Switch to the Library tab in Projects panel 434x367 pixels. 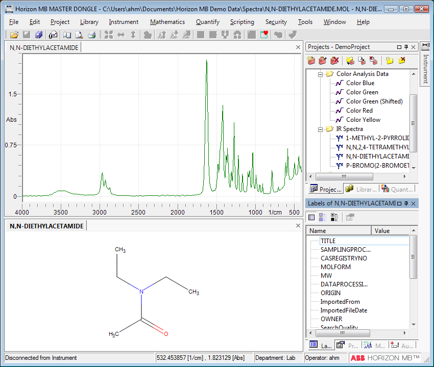(x=361, y=189)
